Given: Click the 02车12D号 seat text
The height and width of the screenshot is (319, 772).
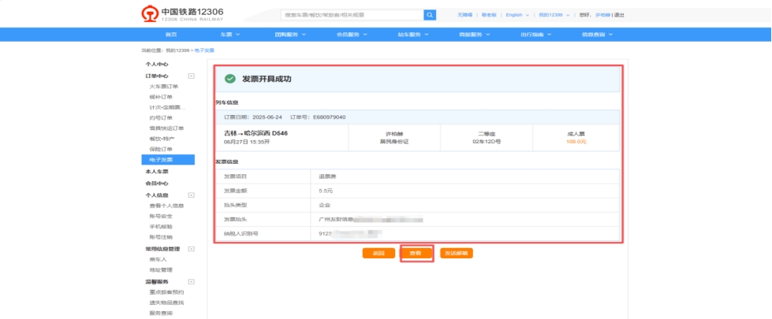Looking at the screenshot, I should 487,142.
